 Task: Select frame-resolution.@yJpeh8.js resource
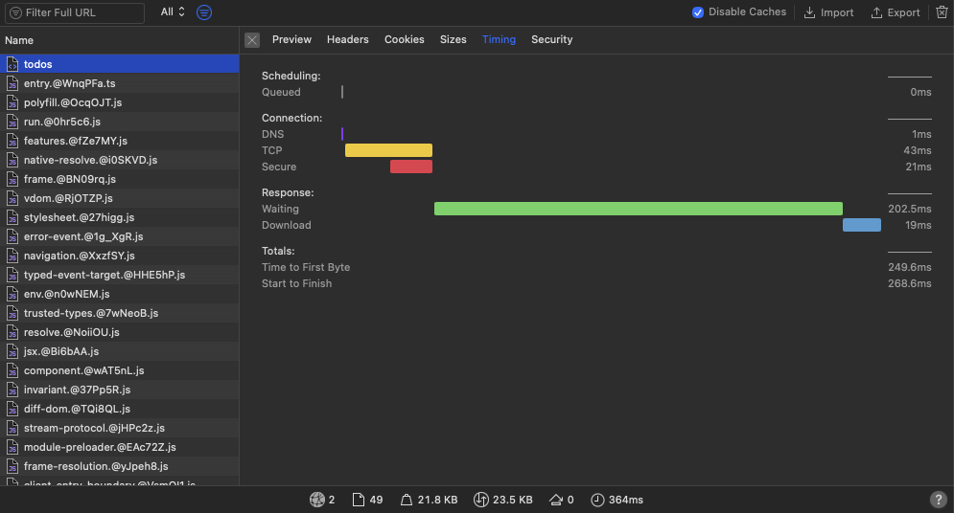click(x=119, y=466)
